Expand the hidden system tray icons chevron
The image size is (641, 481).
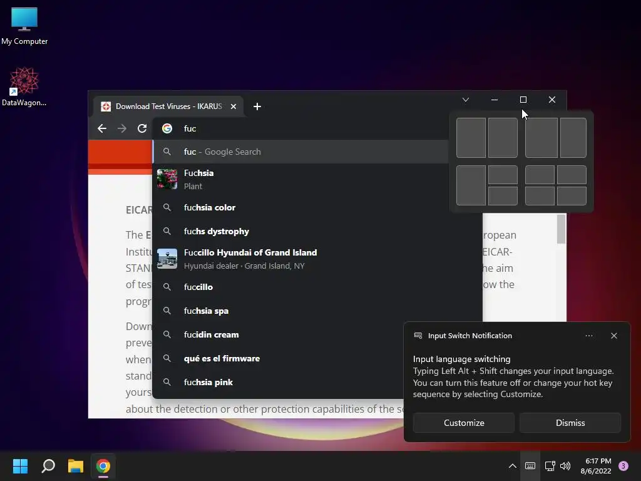(512, 466)
